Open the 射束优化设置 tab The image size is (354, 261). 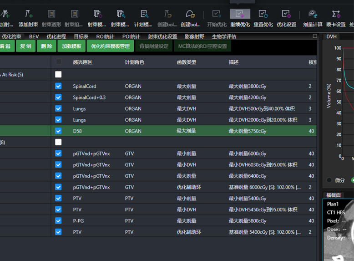point(162,36)
